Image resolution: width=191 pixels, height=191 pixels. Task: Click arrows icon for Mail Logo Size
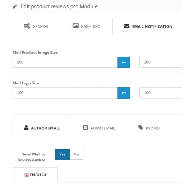124,93
